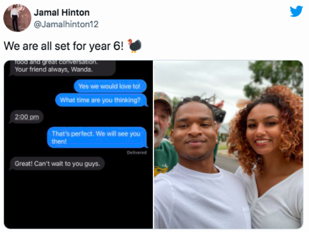This screenshot has height=232, width=309.
Task: Open Jamal Hinton's profile picture
Action: [x=17, y=18]
